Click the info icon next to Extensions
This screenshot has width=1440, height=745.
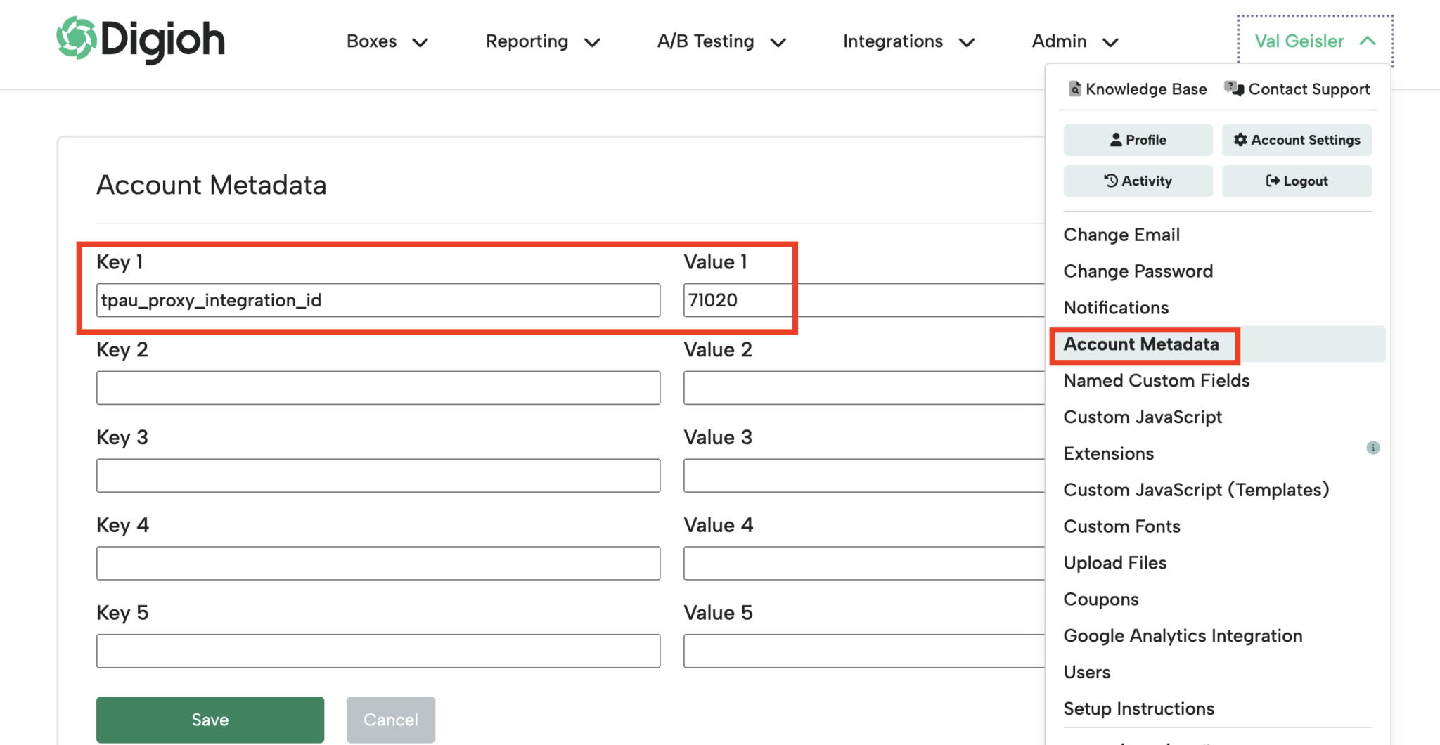pyautogui.click(x=1373, y=448)
